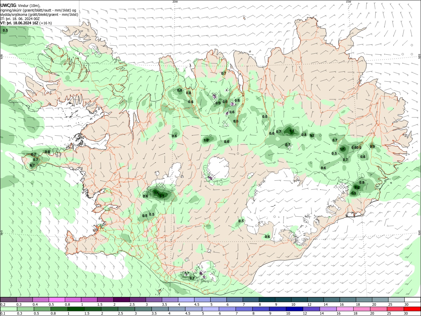The image size is (421, 316).
Task: Click the "1.2" value in the southeast rain cell
Action: point(358,188)
